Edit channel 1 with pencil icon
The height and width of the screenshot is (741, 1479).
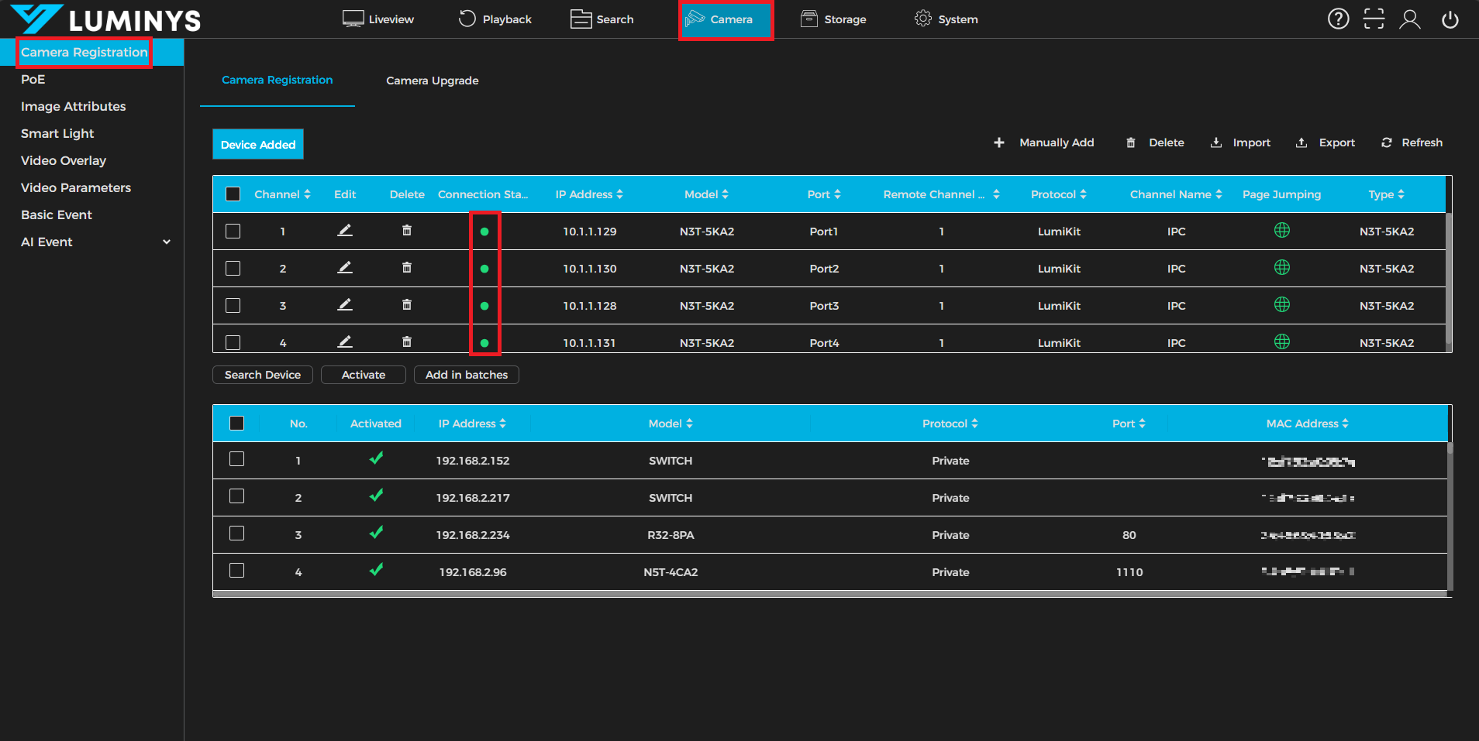(x=345, y=231)
